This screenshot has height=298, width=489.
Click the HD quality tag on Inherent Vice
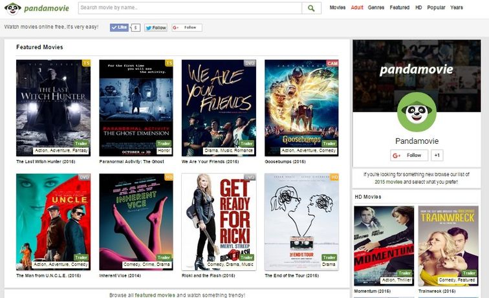[x=169, y=177]
